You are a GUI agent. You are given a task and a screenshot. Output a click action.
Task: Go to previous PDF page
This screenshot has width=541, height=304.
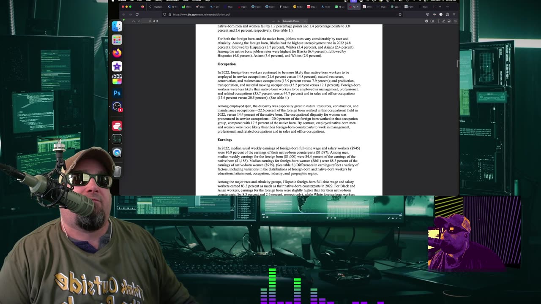point(134,21)
